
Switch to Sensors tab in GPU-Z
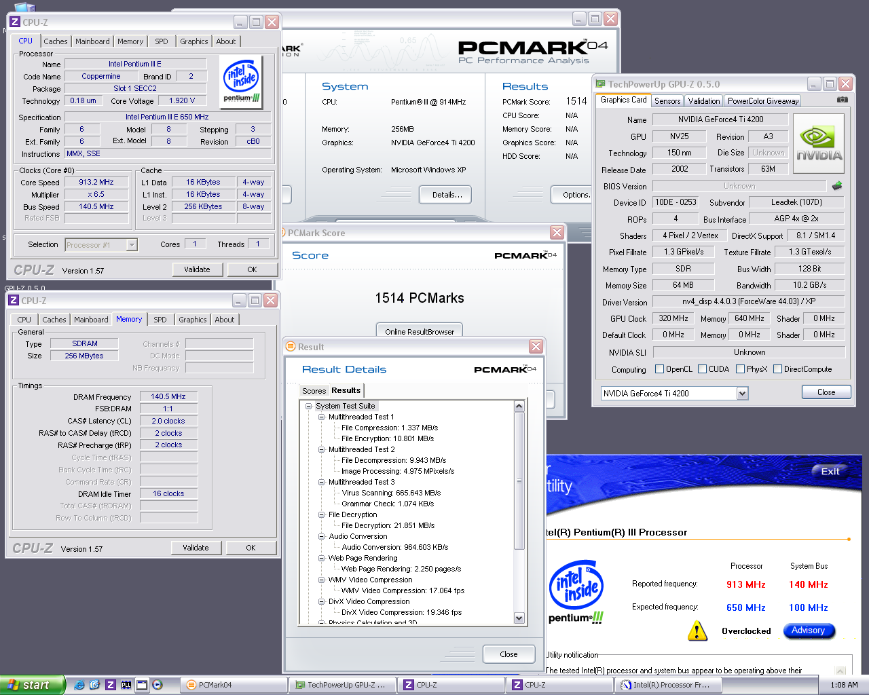click(667, 101)
